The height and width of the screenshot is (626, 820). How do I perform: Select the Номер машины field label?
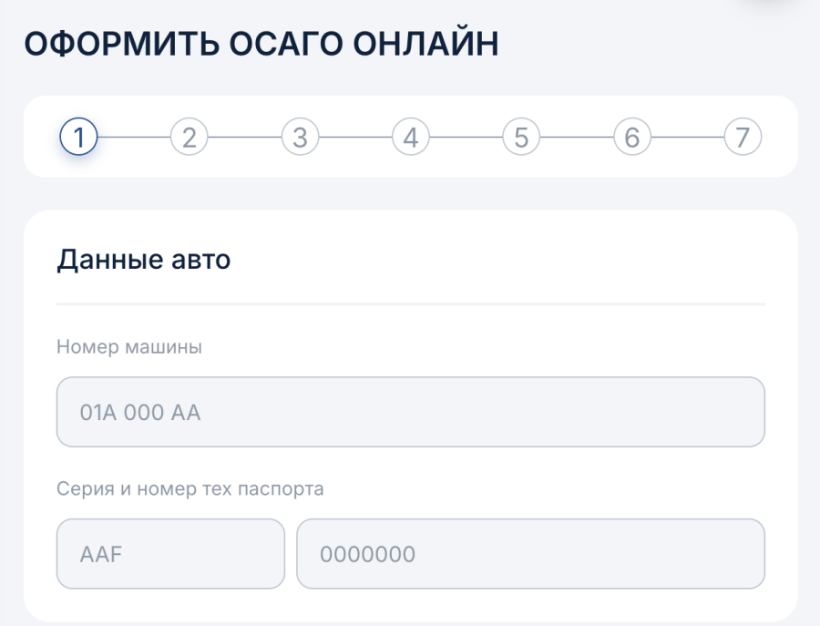coord(130,346)
